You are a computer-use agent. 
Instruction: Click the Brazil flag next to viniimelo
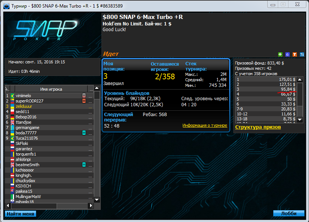[x=12, y=96]
